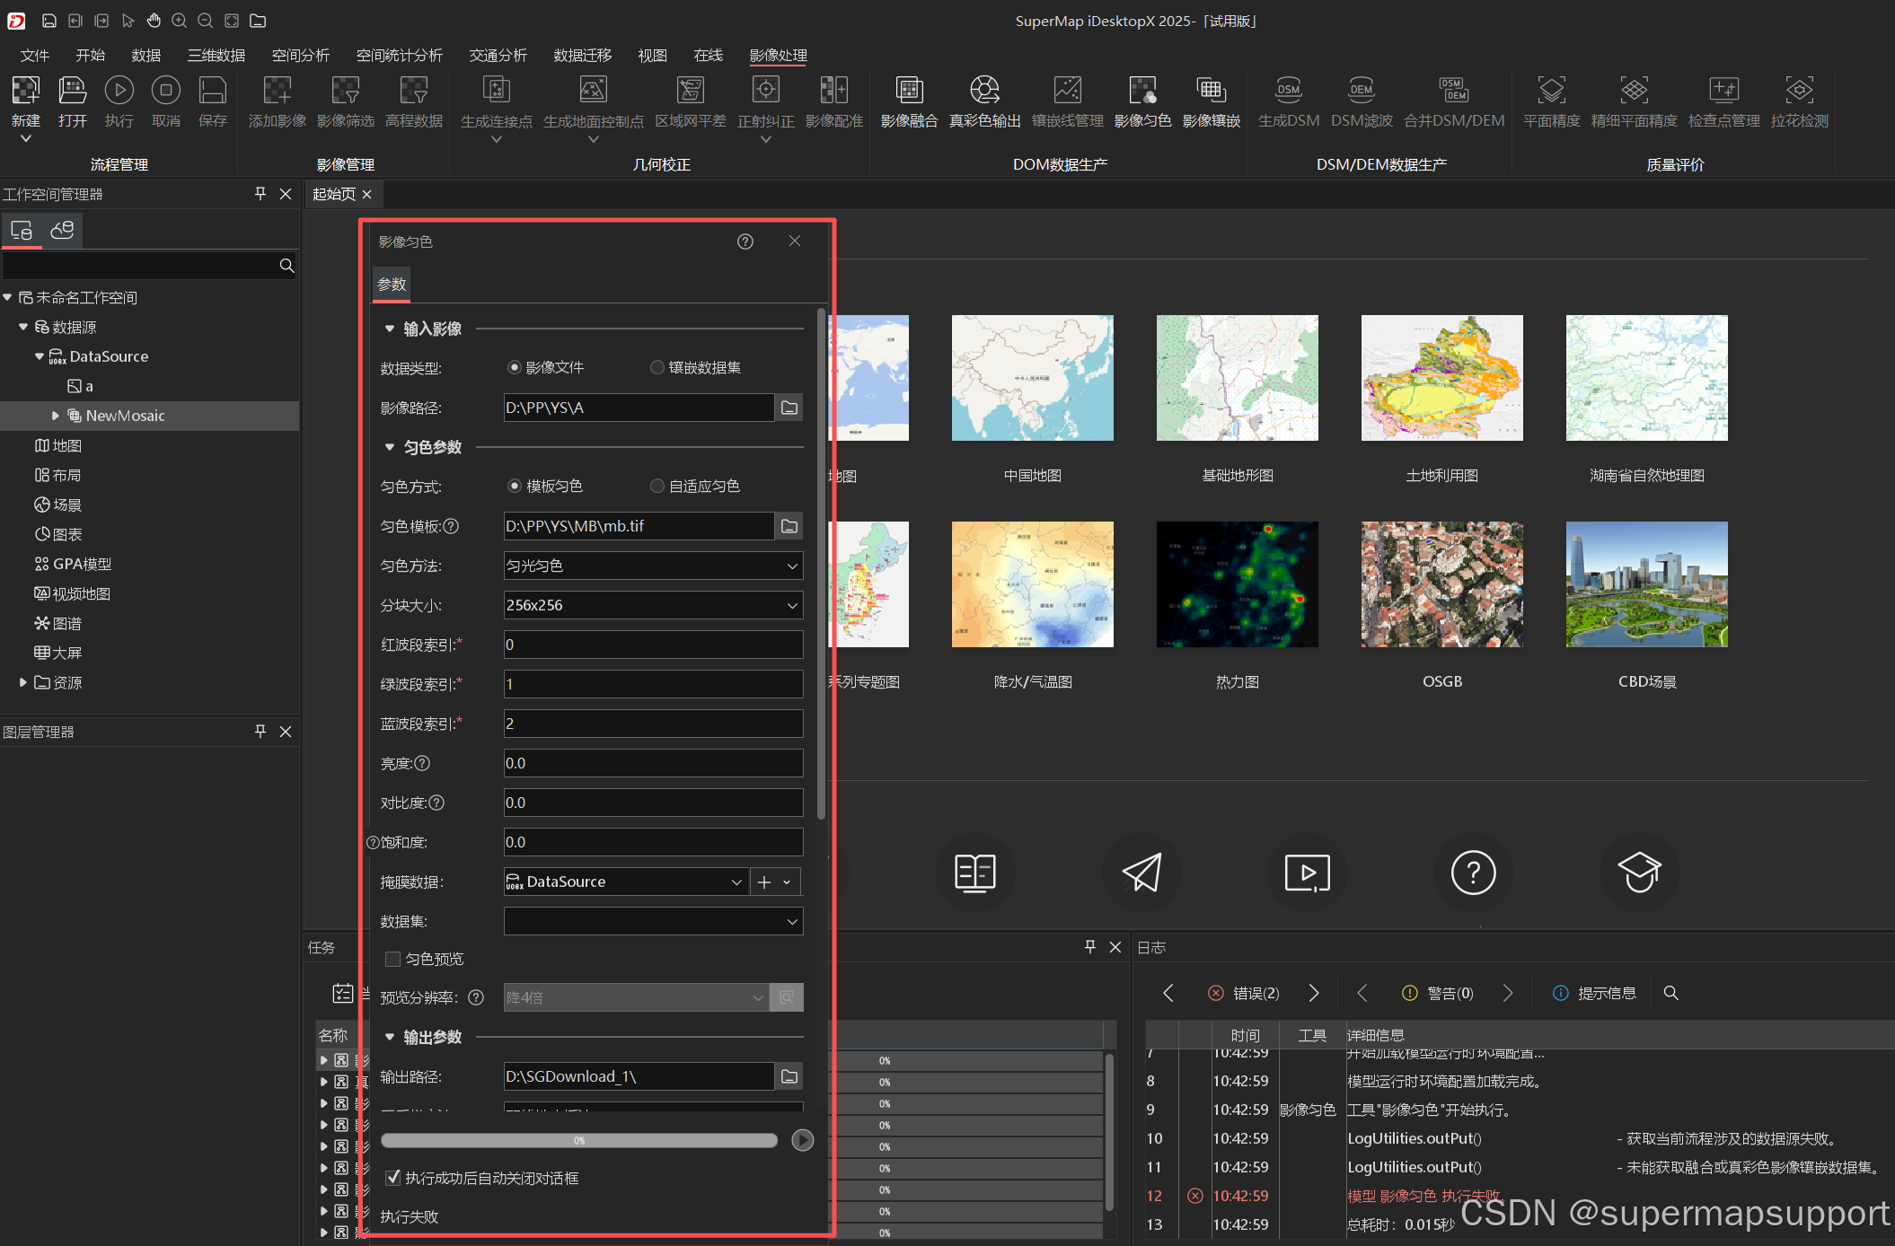Image resolution: width=1895 pixels, height=1246 pixels.
Task: Click the browse folder icon for 影像路径
Action: (x=789, y=408)
